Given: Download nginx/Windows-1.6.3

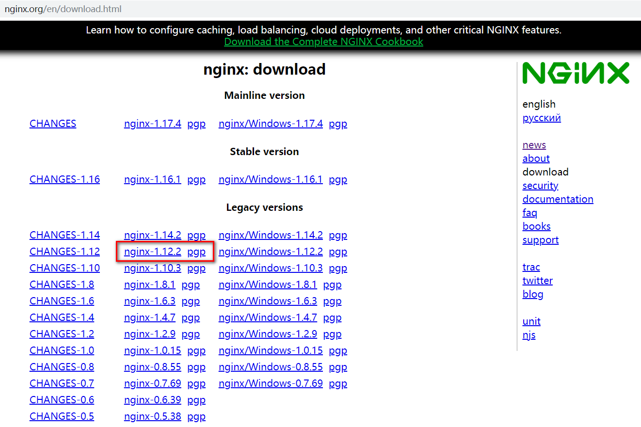Looking at the screenshot, I should tap(268, 301).
